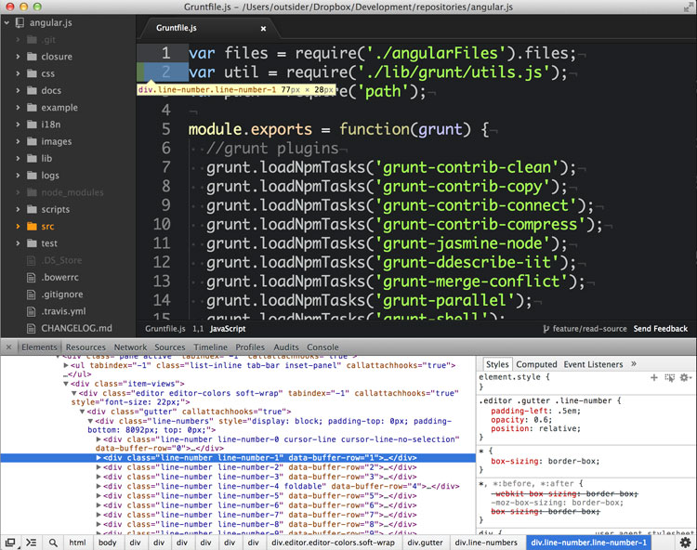Expand the example folder
Screen dimensions: 697x550
[x=18, y=108]
